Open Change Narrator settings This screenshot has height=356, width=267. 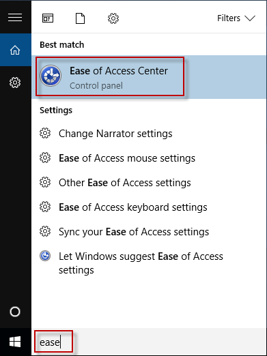tap(115, 134)
